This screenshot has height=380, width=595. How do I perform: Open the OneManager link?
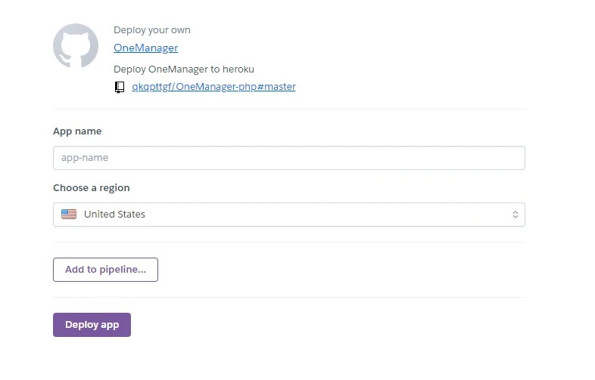pos(145,48)
